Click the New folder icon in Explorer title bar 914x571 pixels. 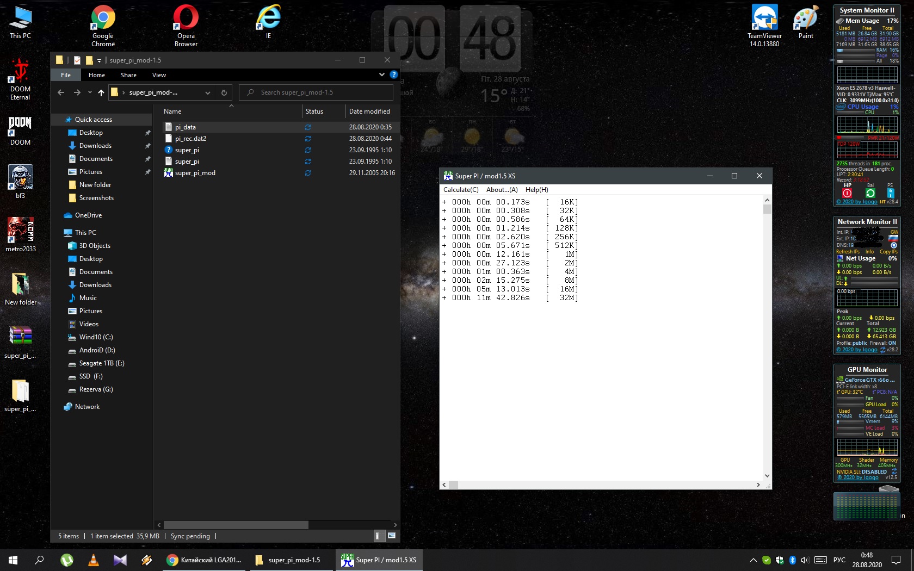coord(89,60)
